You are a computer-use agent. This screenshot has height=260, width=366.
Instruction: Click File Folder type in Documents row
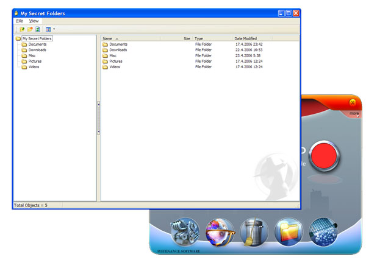point(203,44)
